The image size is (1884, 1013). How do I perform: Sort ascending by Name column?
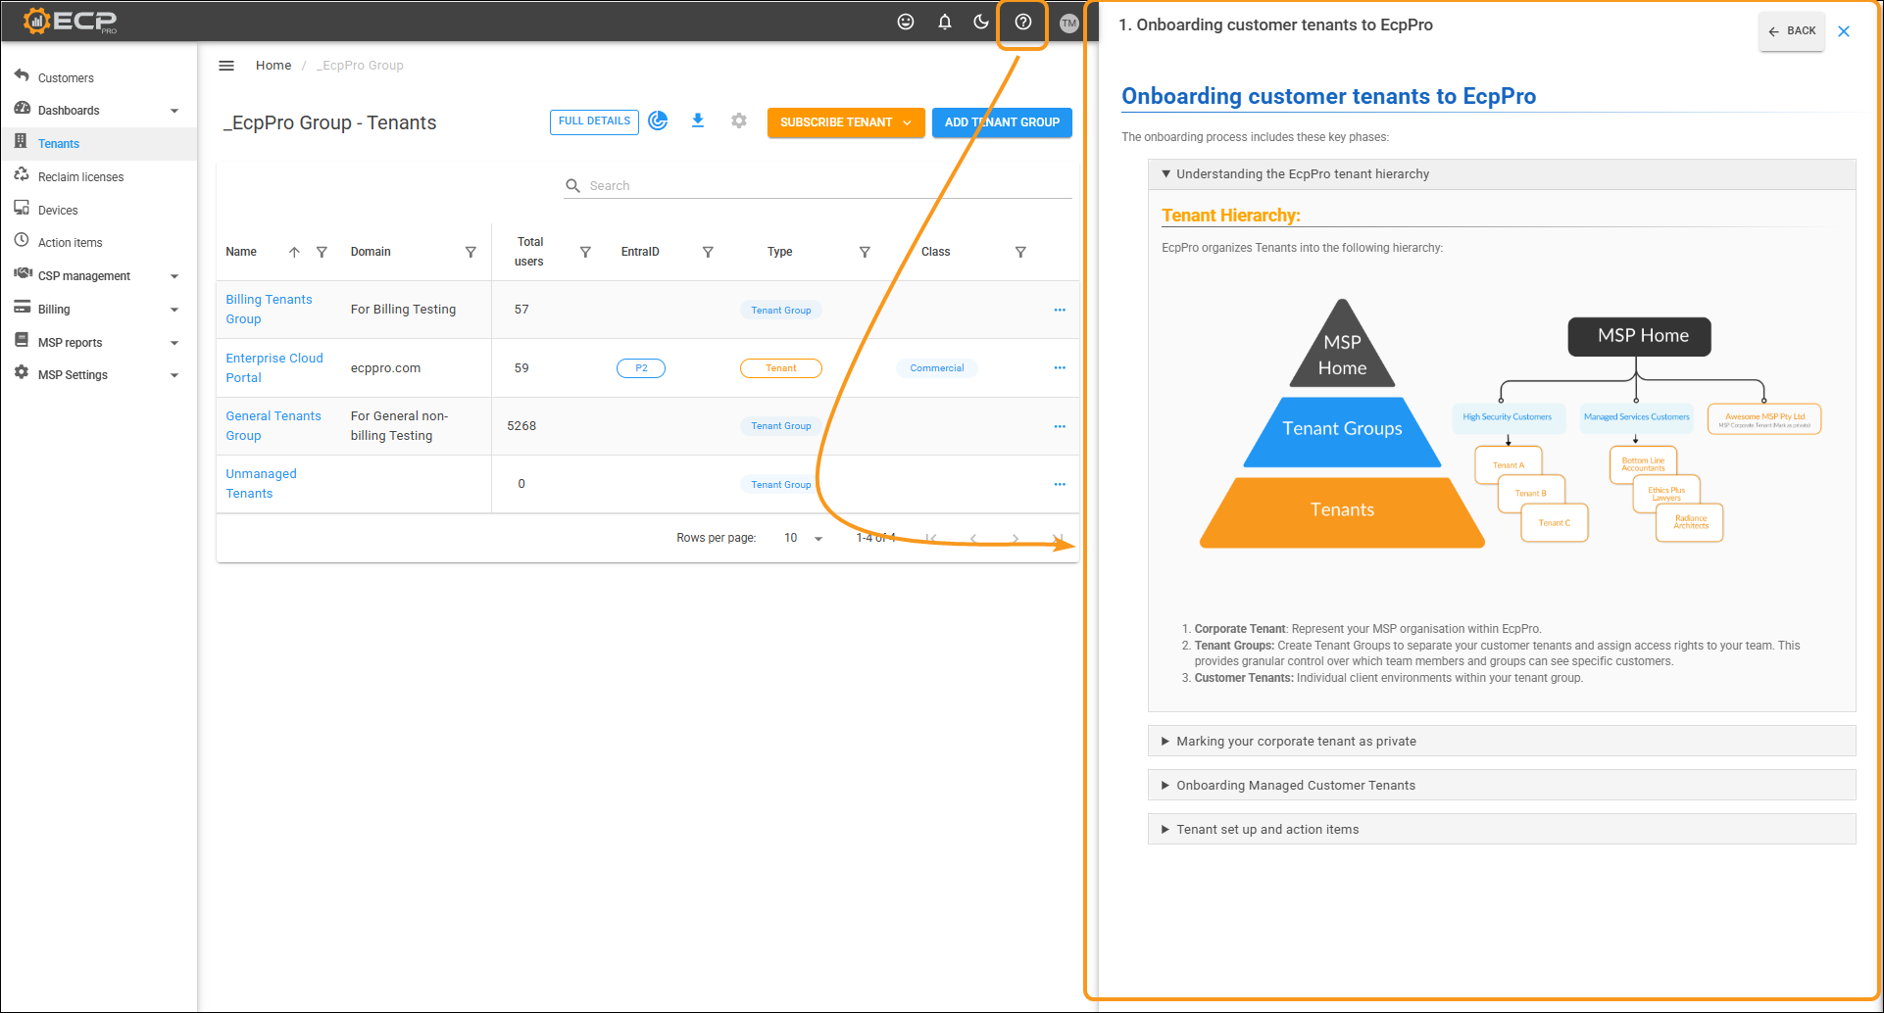[294, 252]
